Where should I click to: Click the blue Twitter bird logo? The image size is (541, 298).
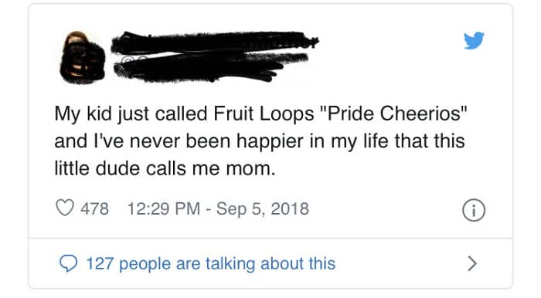click(474, 41)
